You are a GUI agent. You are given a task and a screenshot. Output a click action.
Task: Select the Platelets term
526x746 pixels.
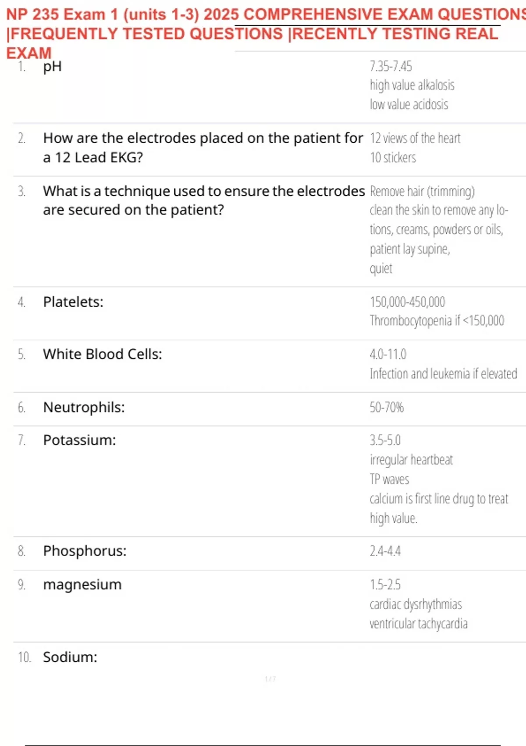coord(73,302)
